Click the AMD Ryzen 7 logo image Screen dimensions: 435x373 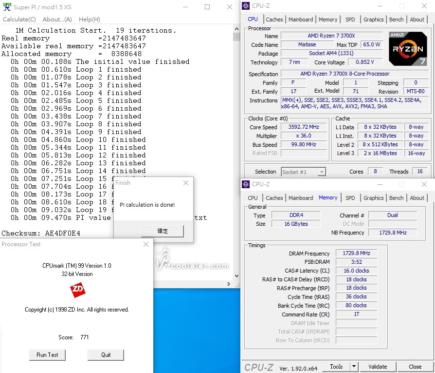[x=408, y=49]
